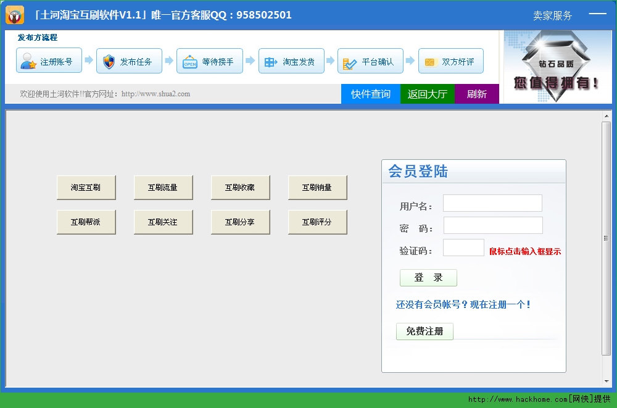Click the 淘宝发货 shipping icon

click(271, 62)
